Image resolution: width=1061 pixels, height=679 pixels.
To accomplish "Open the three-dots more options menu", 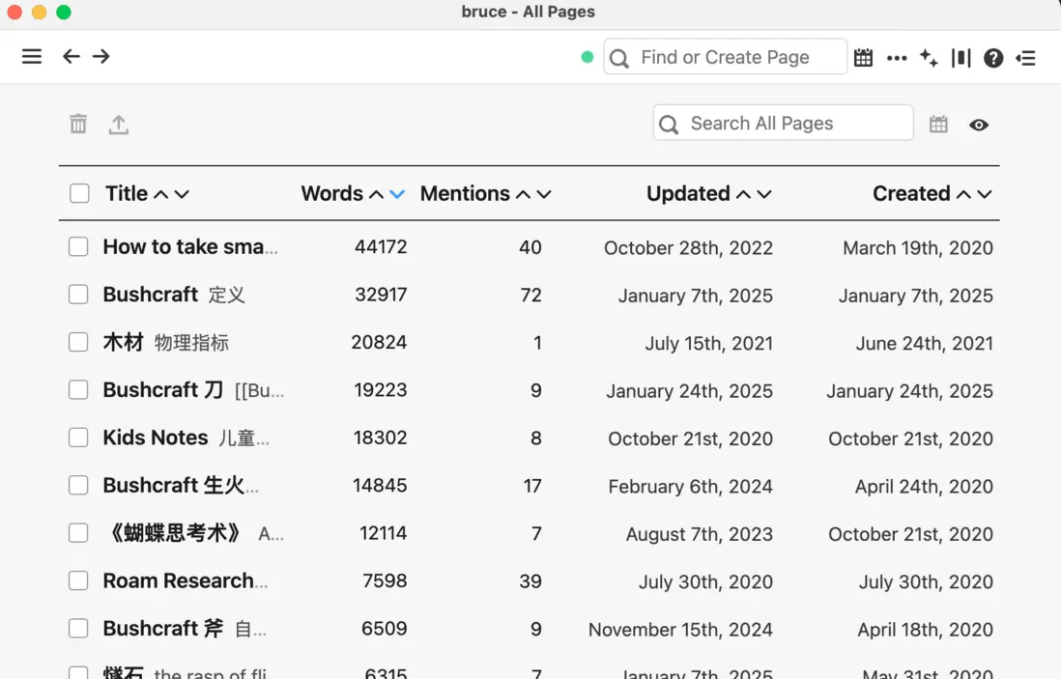I will (897, 58).
